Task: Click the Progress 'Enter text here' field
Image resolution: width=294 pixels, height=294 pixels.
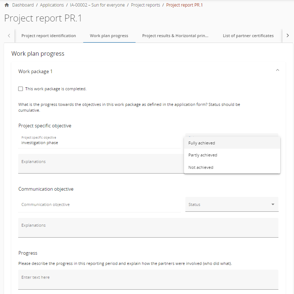Action: click(x=148, y=279)
